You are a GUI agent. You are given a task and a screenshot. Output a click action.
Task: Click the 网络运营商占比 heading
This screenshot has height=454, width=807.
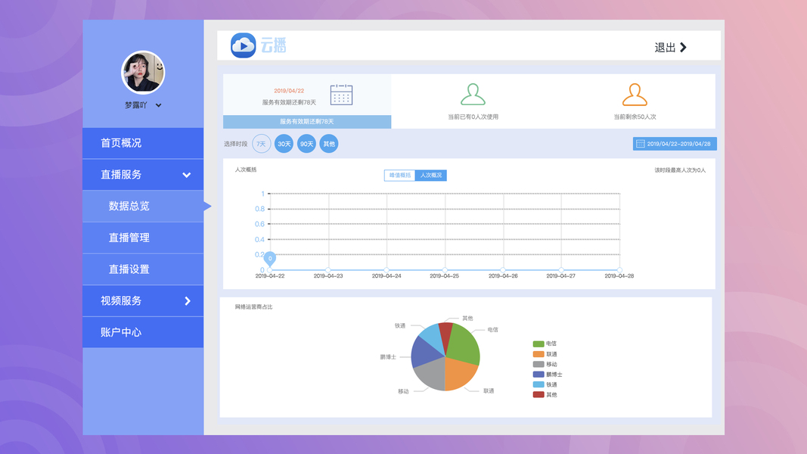(253, 306)
